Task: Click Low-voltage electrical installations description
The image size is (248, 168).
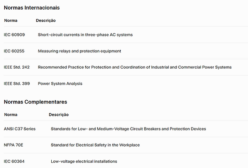Action: pyautogui.click(x=84, y=161)
